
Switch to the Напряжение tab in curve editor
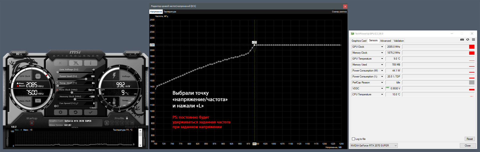point(156,12)
